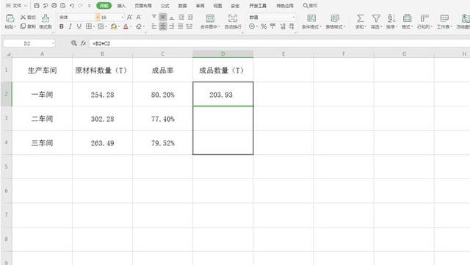
Task: Click the cell borders icon
Action: 89,26
